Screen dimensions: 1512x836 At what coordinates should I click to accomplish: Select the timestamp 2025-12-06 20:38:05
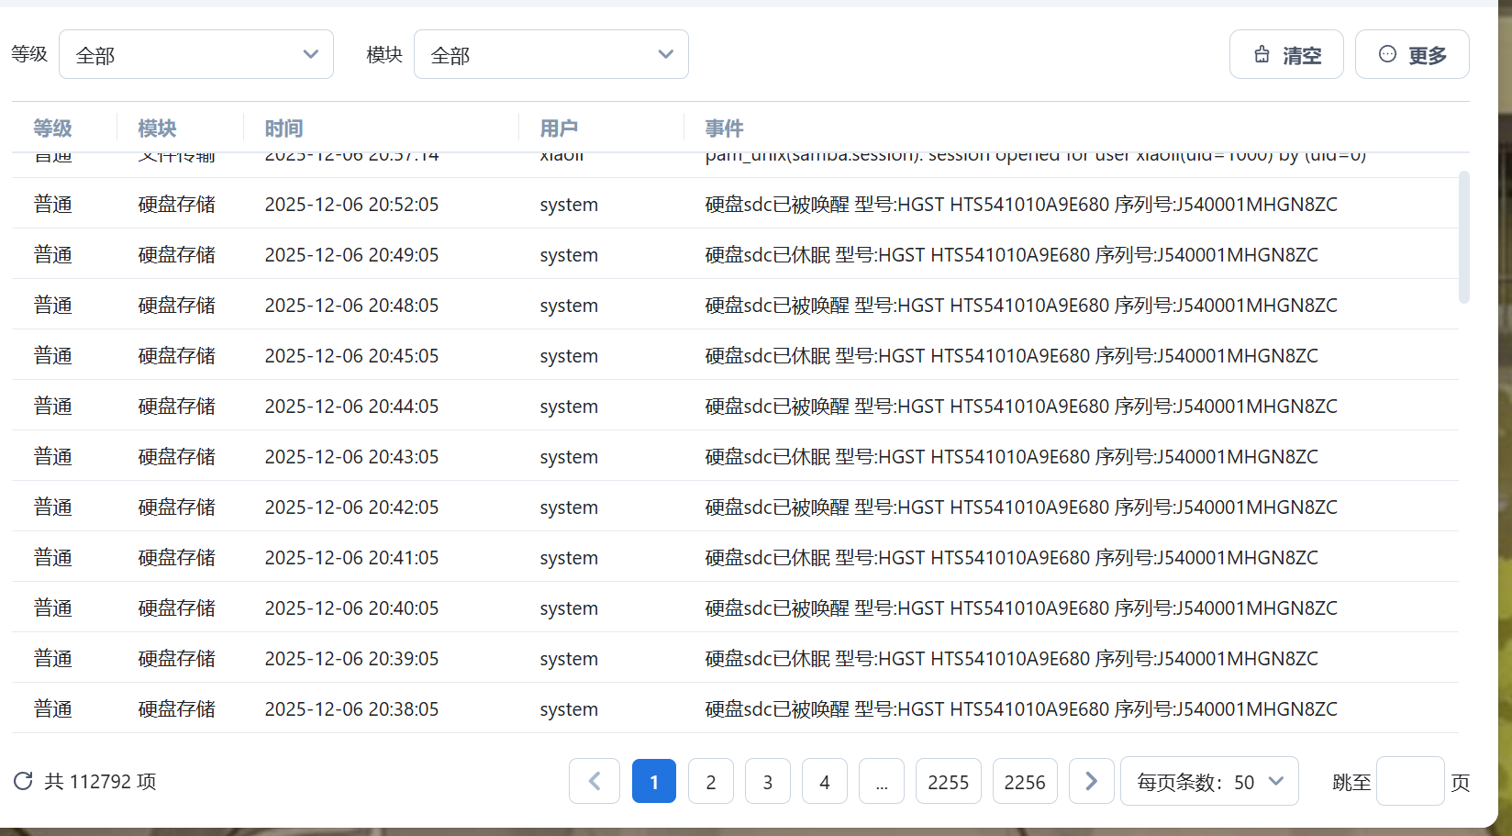tap(351, 709)
